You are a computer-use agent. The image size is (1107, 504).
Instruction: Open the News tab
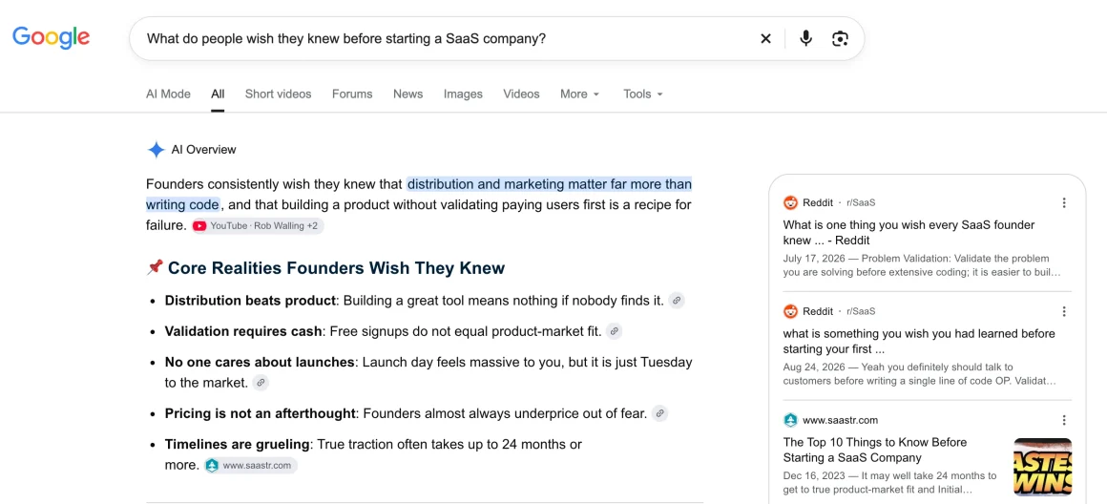408,94
